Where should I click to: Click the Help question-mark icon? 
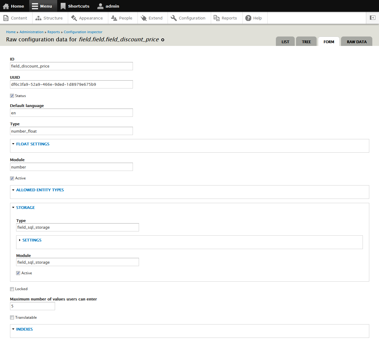249,18
